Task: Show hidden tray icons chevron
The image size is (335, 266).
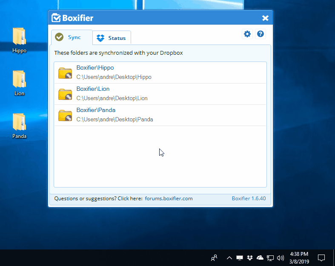Action: 229,258
